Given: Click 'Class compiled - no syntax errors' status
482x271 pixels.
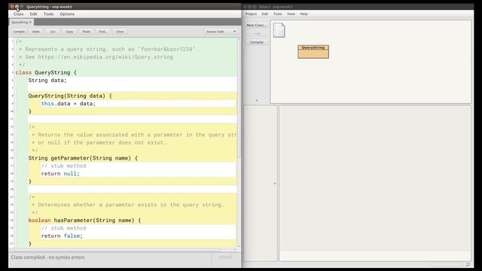Looking at the screenshot, I should pos(47,257).
